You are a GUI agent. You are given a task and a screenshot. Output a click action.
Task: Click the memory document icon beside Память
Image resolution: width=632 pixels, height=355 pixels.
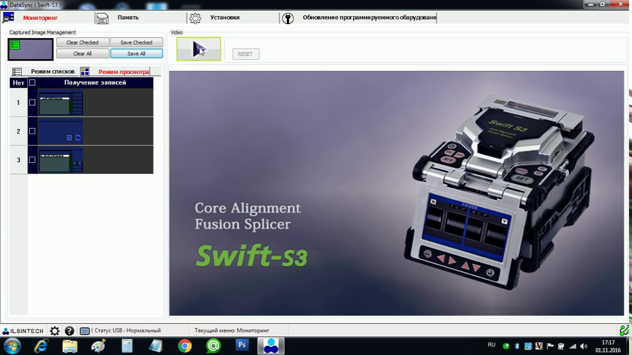tap(103, 18)
